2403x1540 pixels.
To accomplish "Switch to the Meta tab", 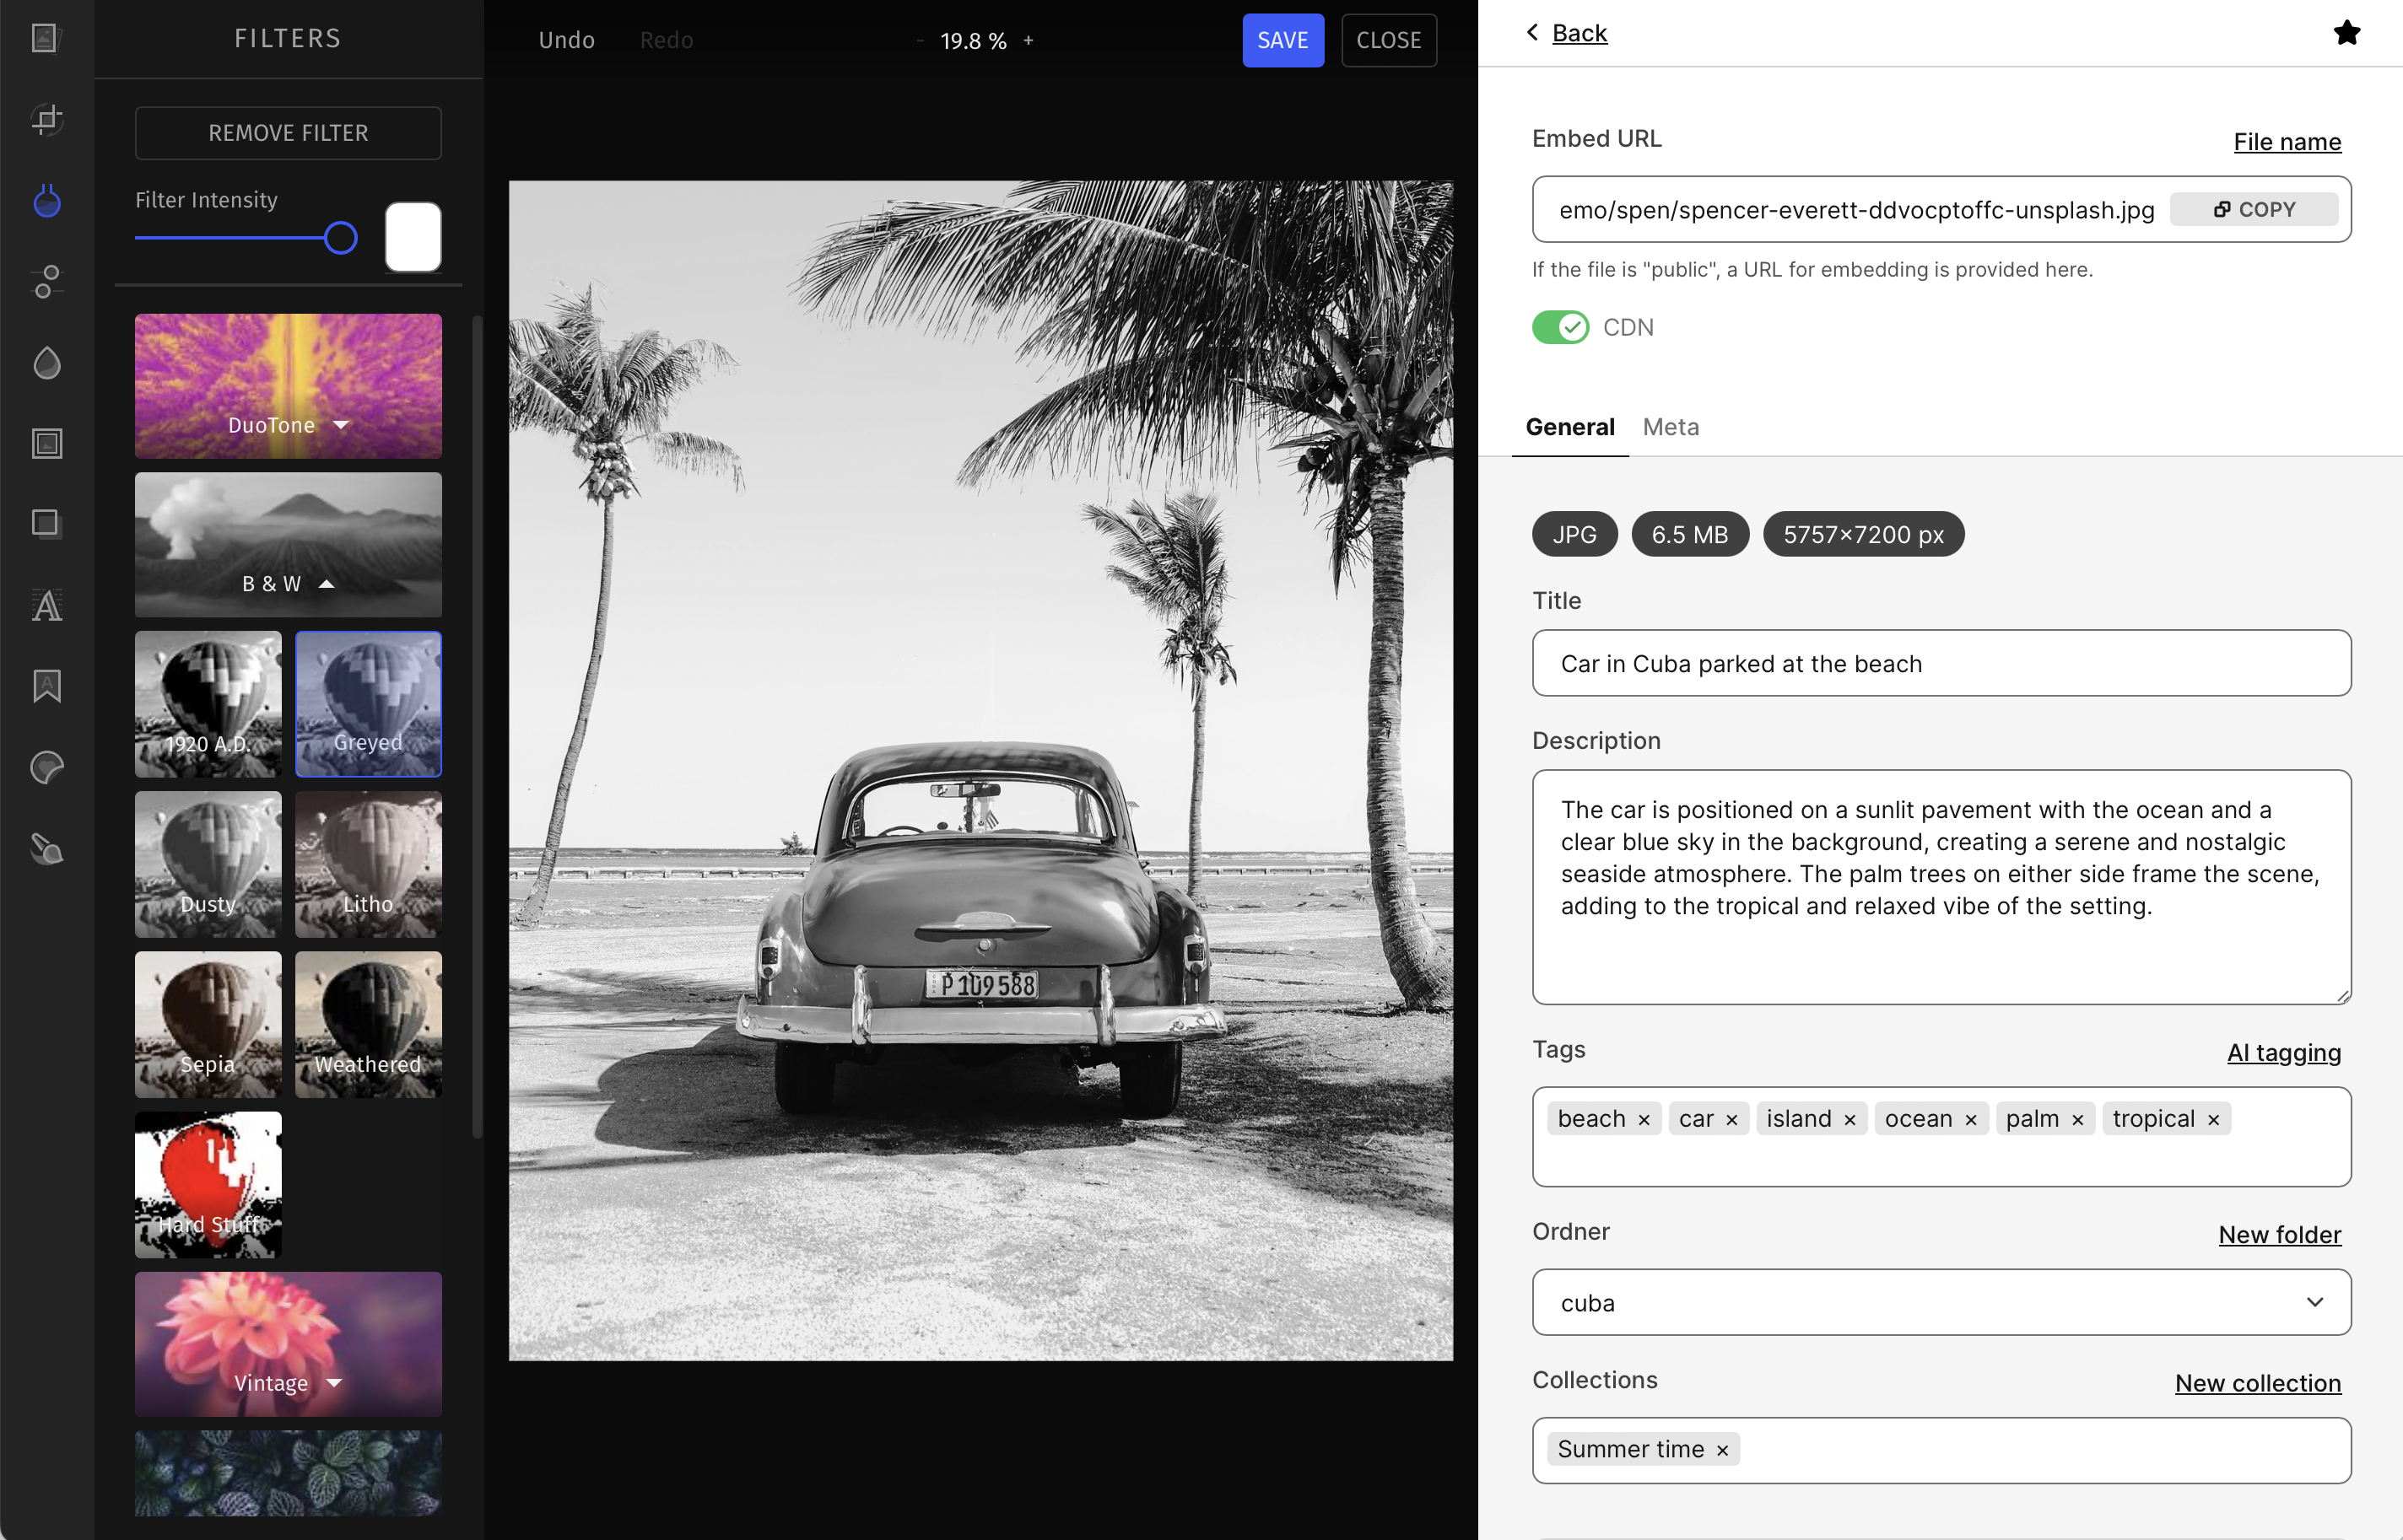I will tap(1671, 427).
